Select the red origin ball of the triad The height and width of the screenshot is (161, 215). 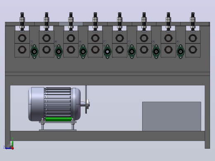[x=13, y=148]
